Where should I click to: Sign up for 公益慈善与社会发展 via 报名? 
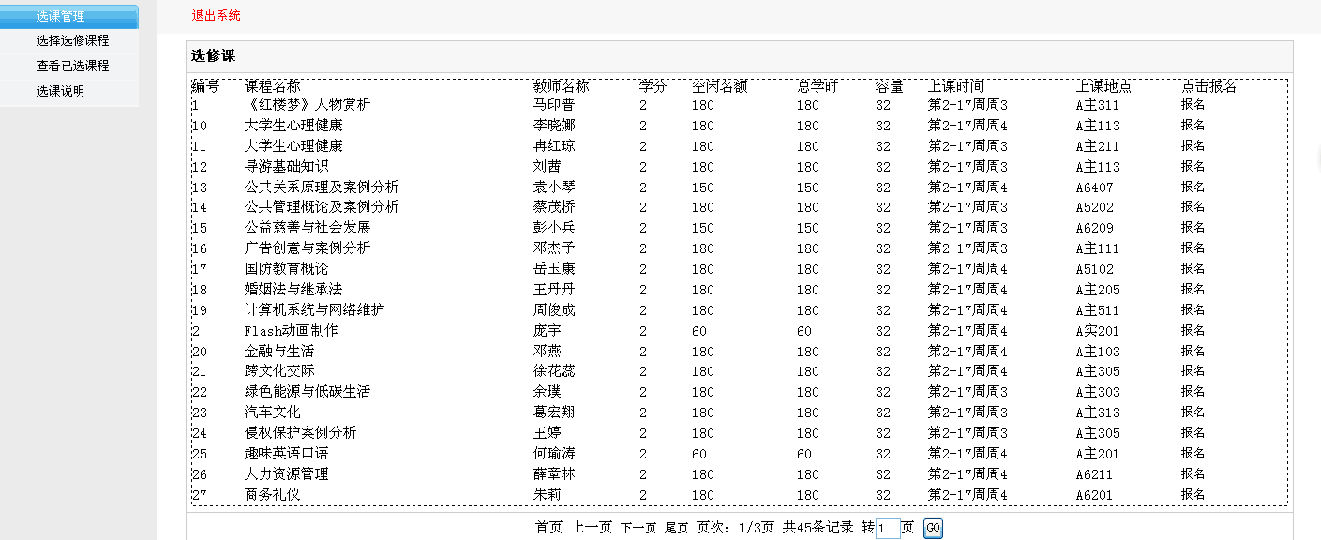tap(1193, 228)
